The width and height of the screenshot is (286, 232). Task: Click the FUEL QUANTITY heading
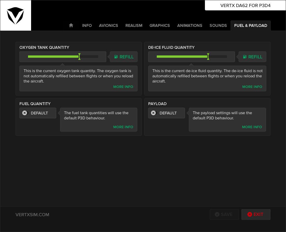click(35, 104)
